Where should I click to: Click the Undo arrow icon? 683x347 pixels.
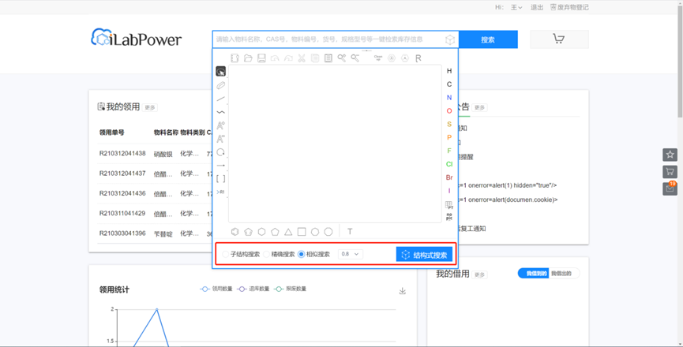pyautogui.click(x=275, y=58)
